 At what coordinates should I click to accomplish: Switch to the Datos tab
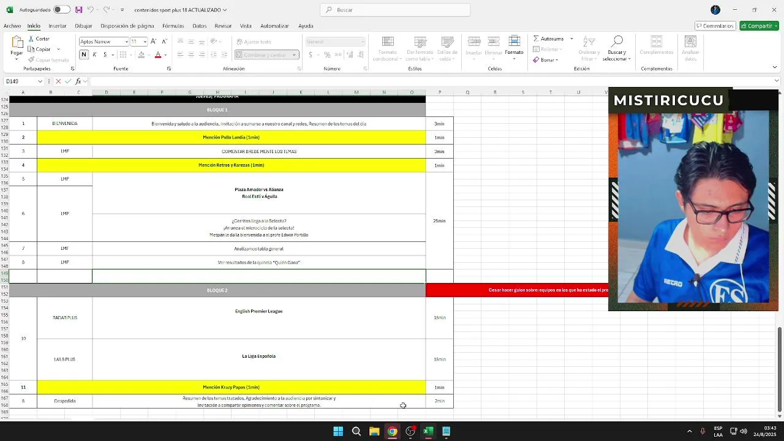(x=200, y=26)
